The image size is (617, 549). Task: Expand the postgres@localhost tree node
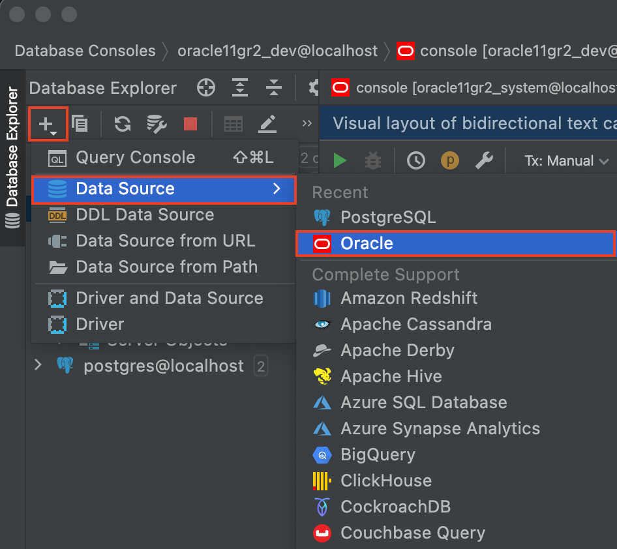click(38, 365)
